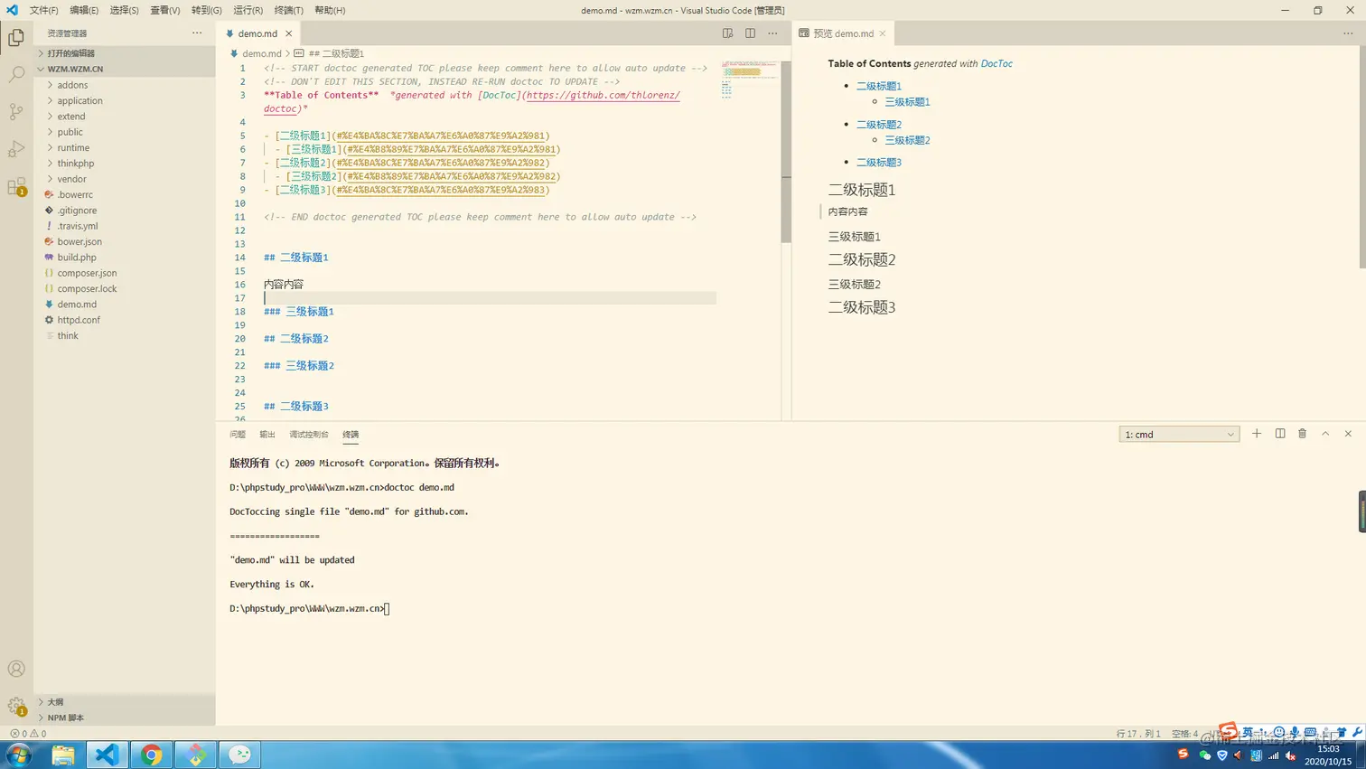The image size is (1366, 769).
Task: Open the errors and warnings status indicator
Action: click(x=28, y=734)
